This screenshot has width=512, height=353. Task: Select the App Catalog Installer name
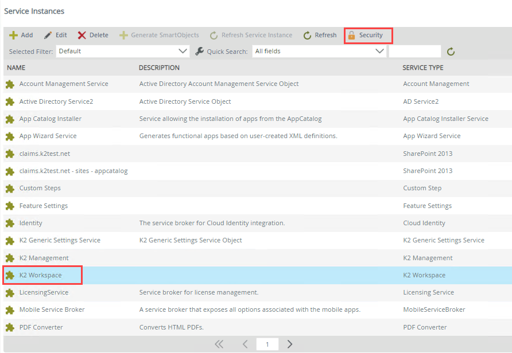click(51, 119)
